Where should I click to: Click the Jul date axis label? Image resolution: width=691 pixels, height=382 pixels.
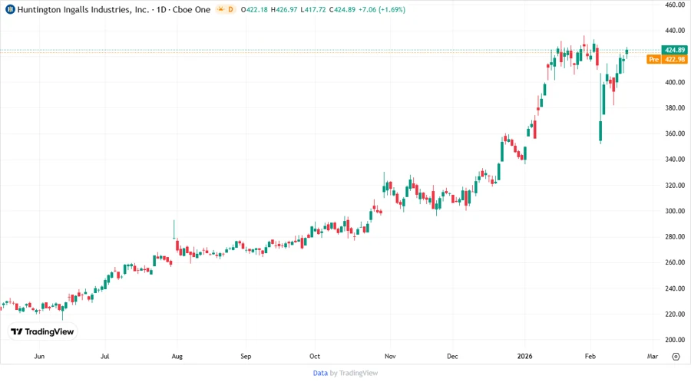[x=105, y=356]
